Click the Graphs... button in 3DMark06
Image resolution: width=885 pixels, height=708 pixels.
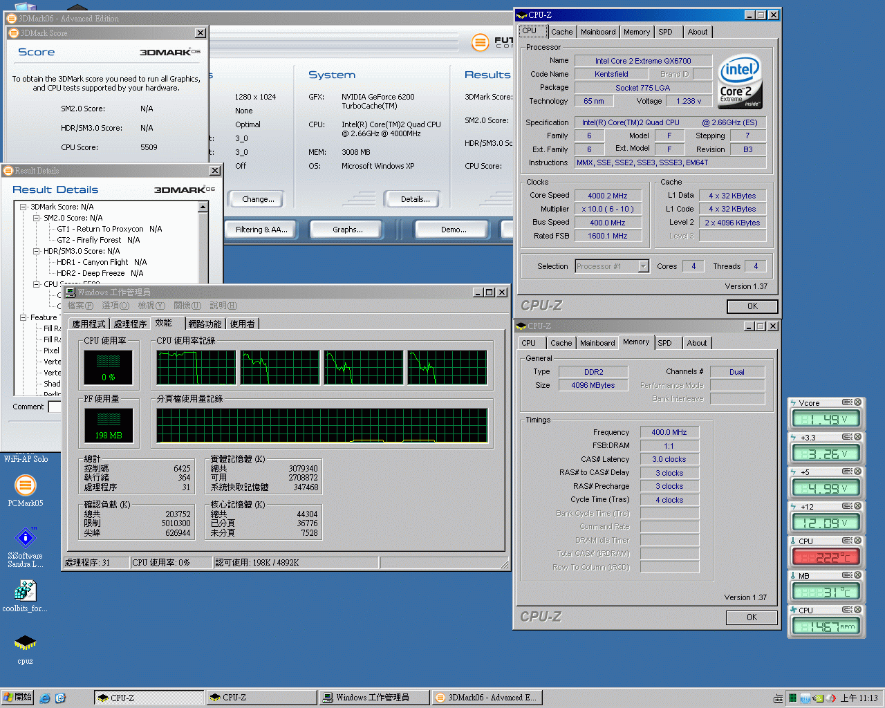coord(347,230)
